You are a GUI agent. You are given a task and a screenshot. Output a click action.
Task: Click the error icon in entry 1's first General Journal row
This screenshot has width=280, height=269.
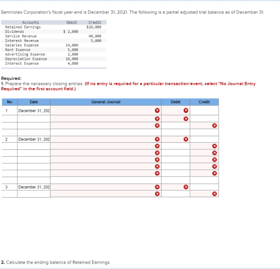[x=157, y=110]
